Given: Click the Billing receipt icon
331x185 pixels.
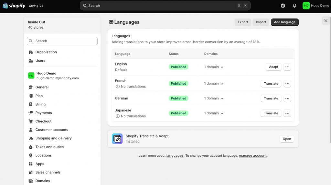Looking at the screenshot, I should pyautogui.click(x=31, y=104).
